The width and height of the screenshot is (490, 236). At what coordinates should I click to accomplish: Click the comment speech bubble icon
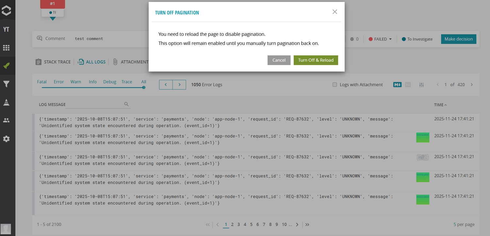click(40, 38)
